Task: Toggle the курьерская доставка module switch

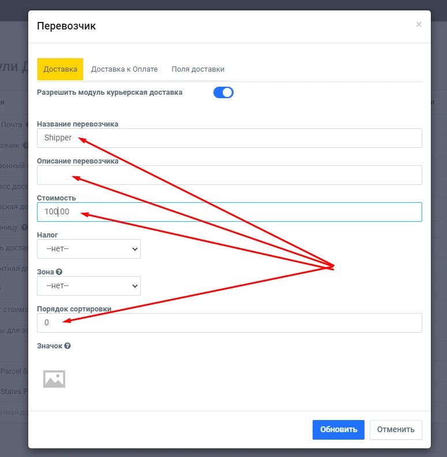Action: click(223, 92)
